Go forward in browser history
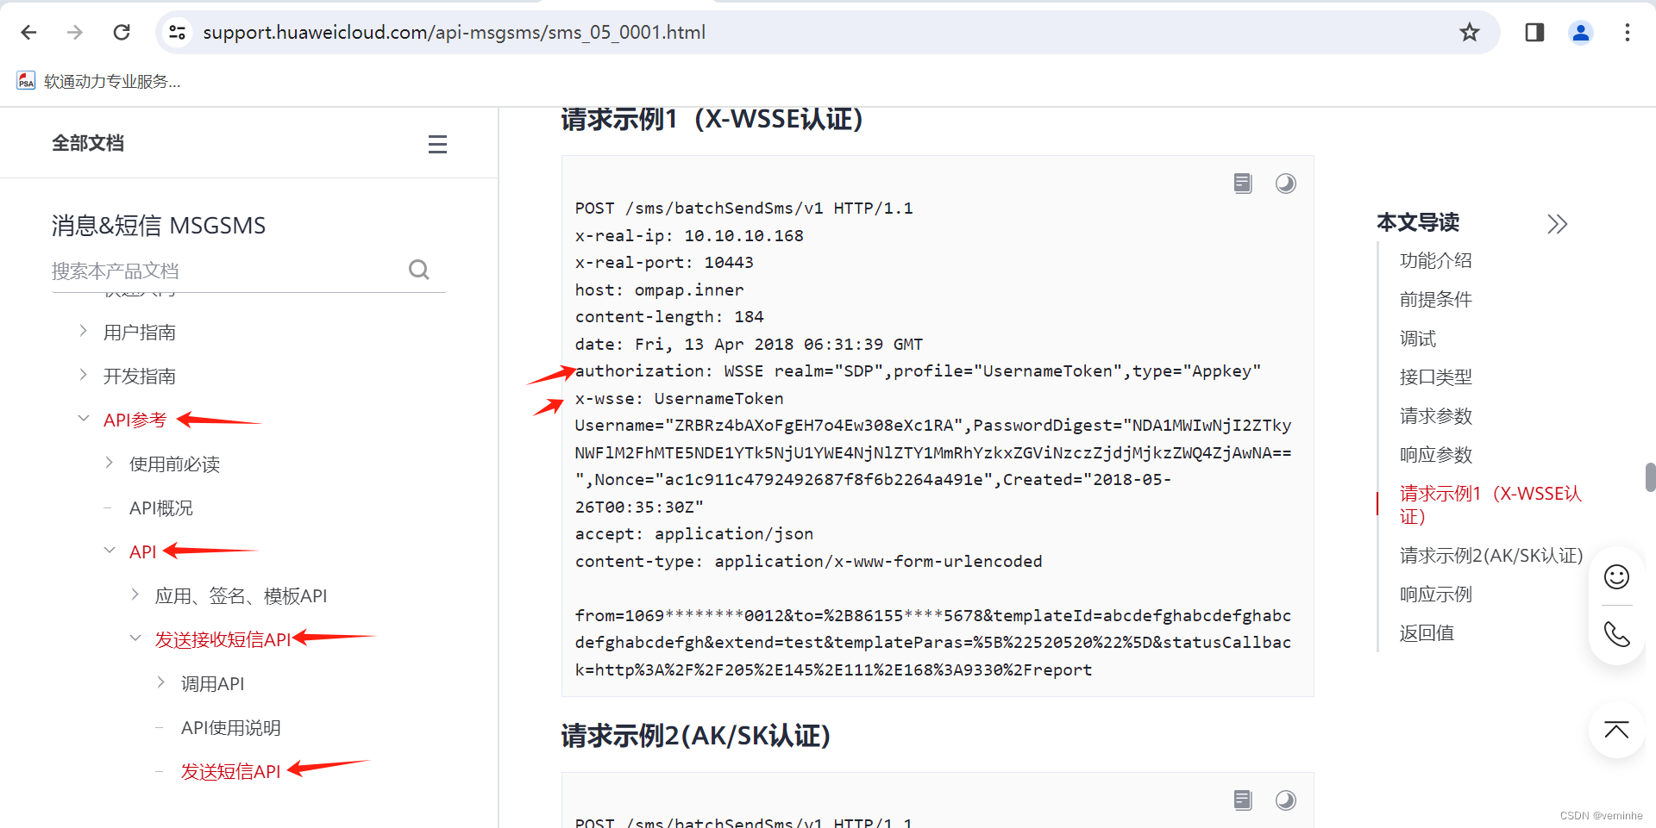The width and height of the screenshot is (1656, 828). click(x=75, y=32)
